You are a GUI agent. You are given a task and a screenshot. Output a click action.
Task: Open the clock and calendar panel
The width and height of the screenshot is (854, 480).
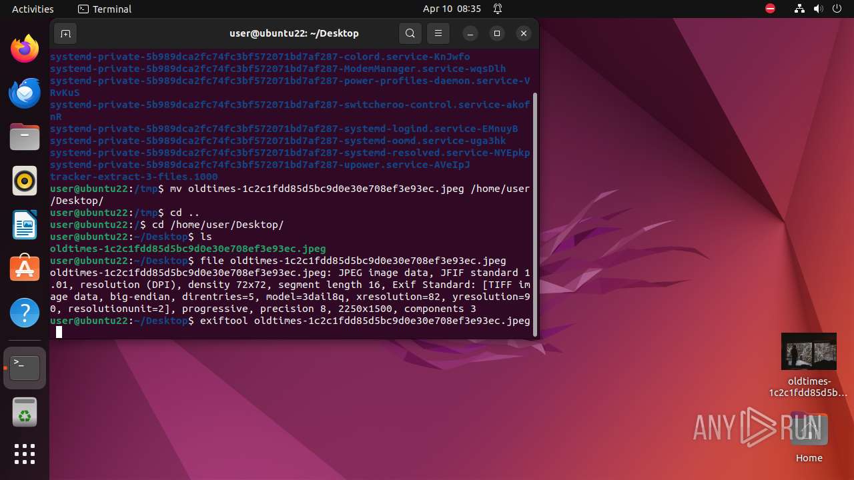452,9
